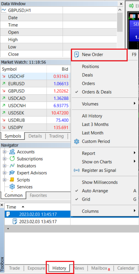Open the Columns submenu arrow
This screenshot has height=274, width=139.
[135, 211]
